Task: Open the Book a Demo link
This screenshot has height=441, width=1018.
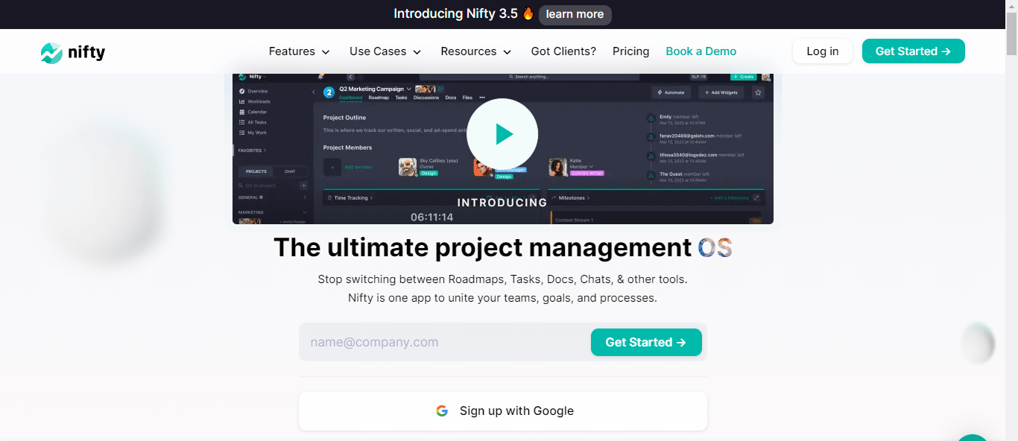Action: pyautogui.click(x=701, y=51)
